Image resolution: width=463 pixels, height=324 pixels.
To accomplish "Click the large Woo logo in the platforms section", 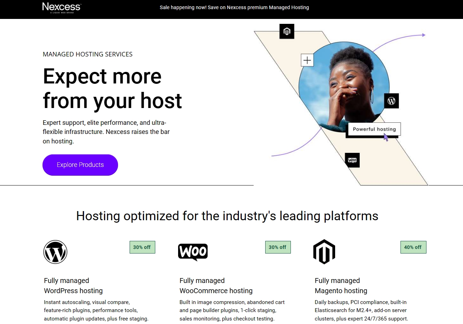I will 193,252.
